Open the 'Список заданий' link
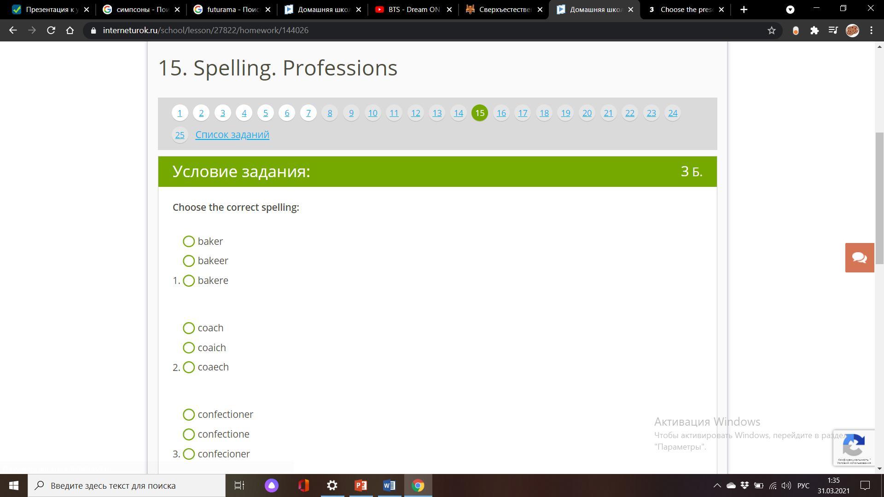884x497 pixels. (x=232, y=135)
